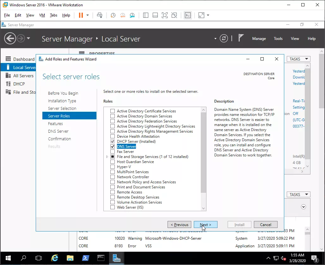This screenshot has width=325, height=265.
Task: Check the Hyper-V role
Action: pos(113,167)
